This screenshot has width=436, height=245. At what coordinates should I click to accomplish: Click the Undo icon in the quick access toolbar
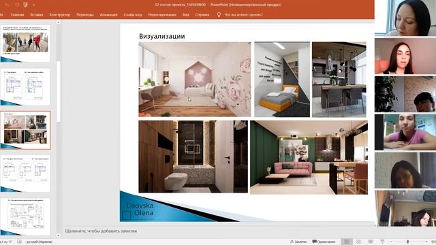click(x=7, y=5)
